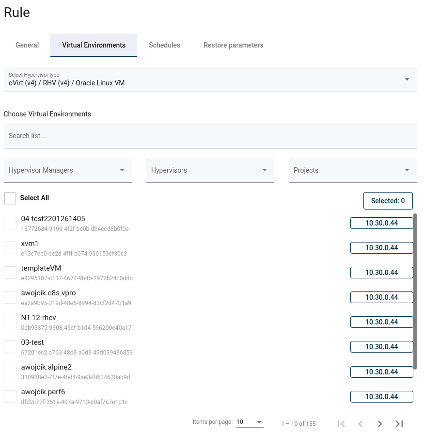Click the Selected: 0 button

(388, 201)
